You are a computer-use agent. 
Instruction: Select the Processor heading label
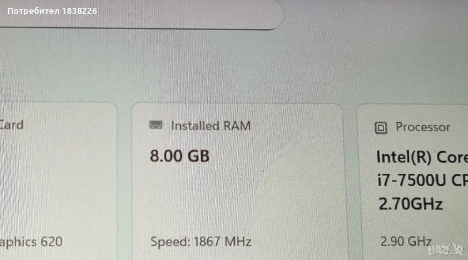click(x=423, y=127)
